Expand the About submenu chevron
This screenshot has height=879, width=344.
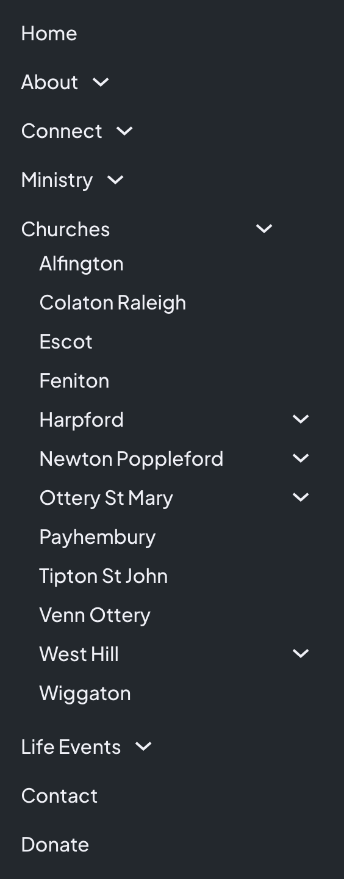click(101, 82)
